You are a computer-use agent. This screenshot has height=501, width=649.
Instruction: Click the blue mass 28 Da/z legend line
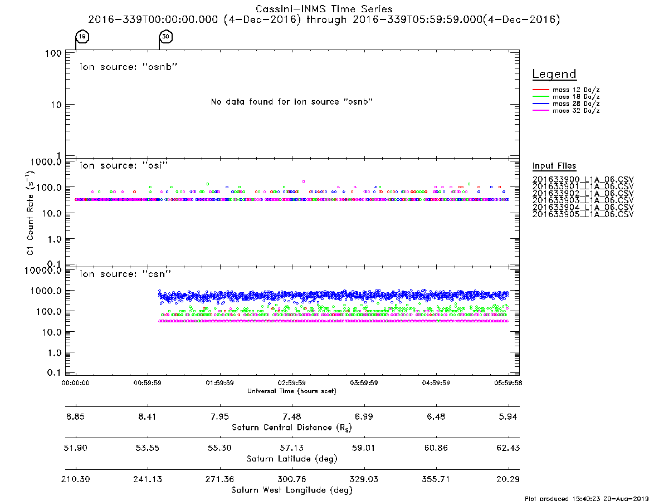(x=540, y=104)
